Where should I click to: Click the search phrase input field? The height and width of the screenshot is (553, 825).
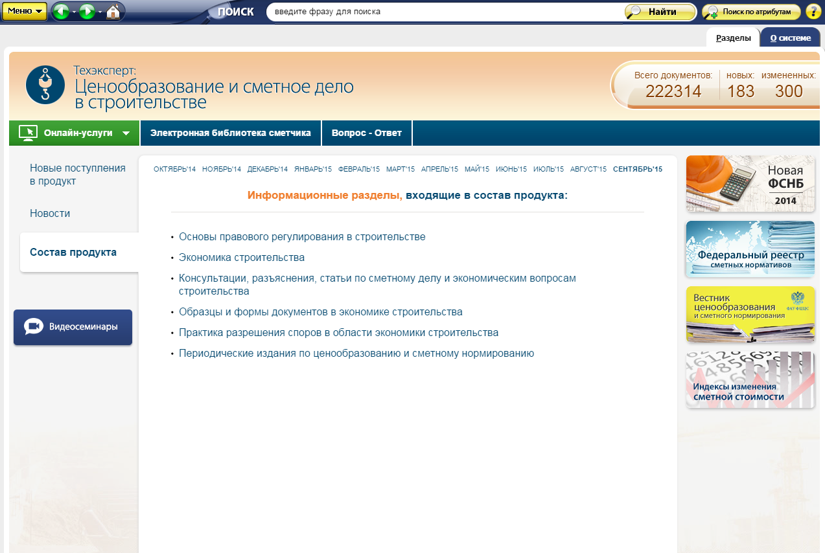click(x=444, y=12)
